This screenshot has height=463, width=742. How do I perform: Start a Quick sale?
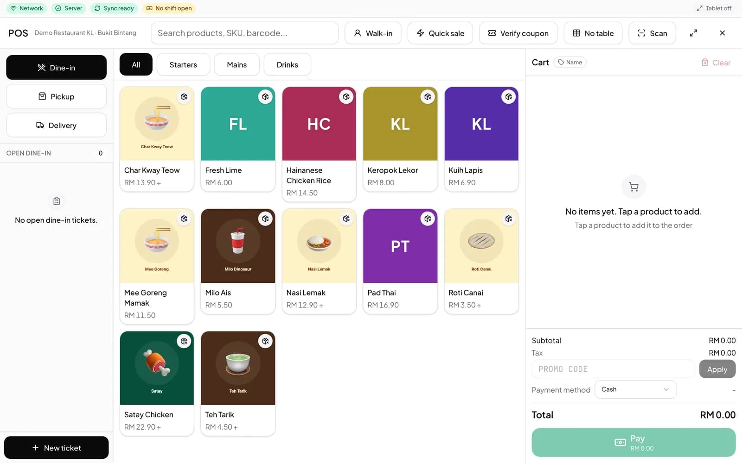[440, 33]
